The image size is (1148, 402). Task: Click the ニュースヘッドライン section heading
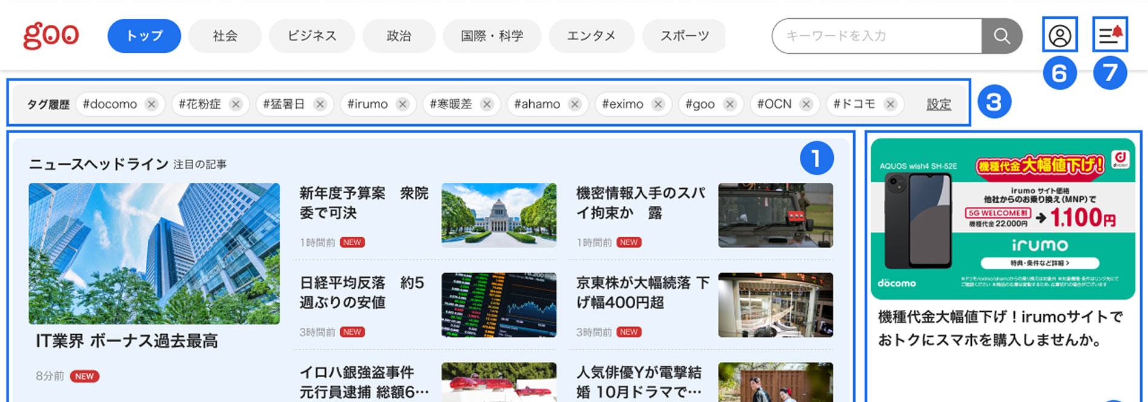tap(99, 164)
